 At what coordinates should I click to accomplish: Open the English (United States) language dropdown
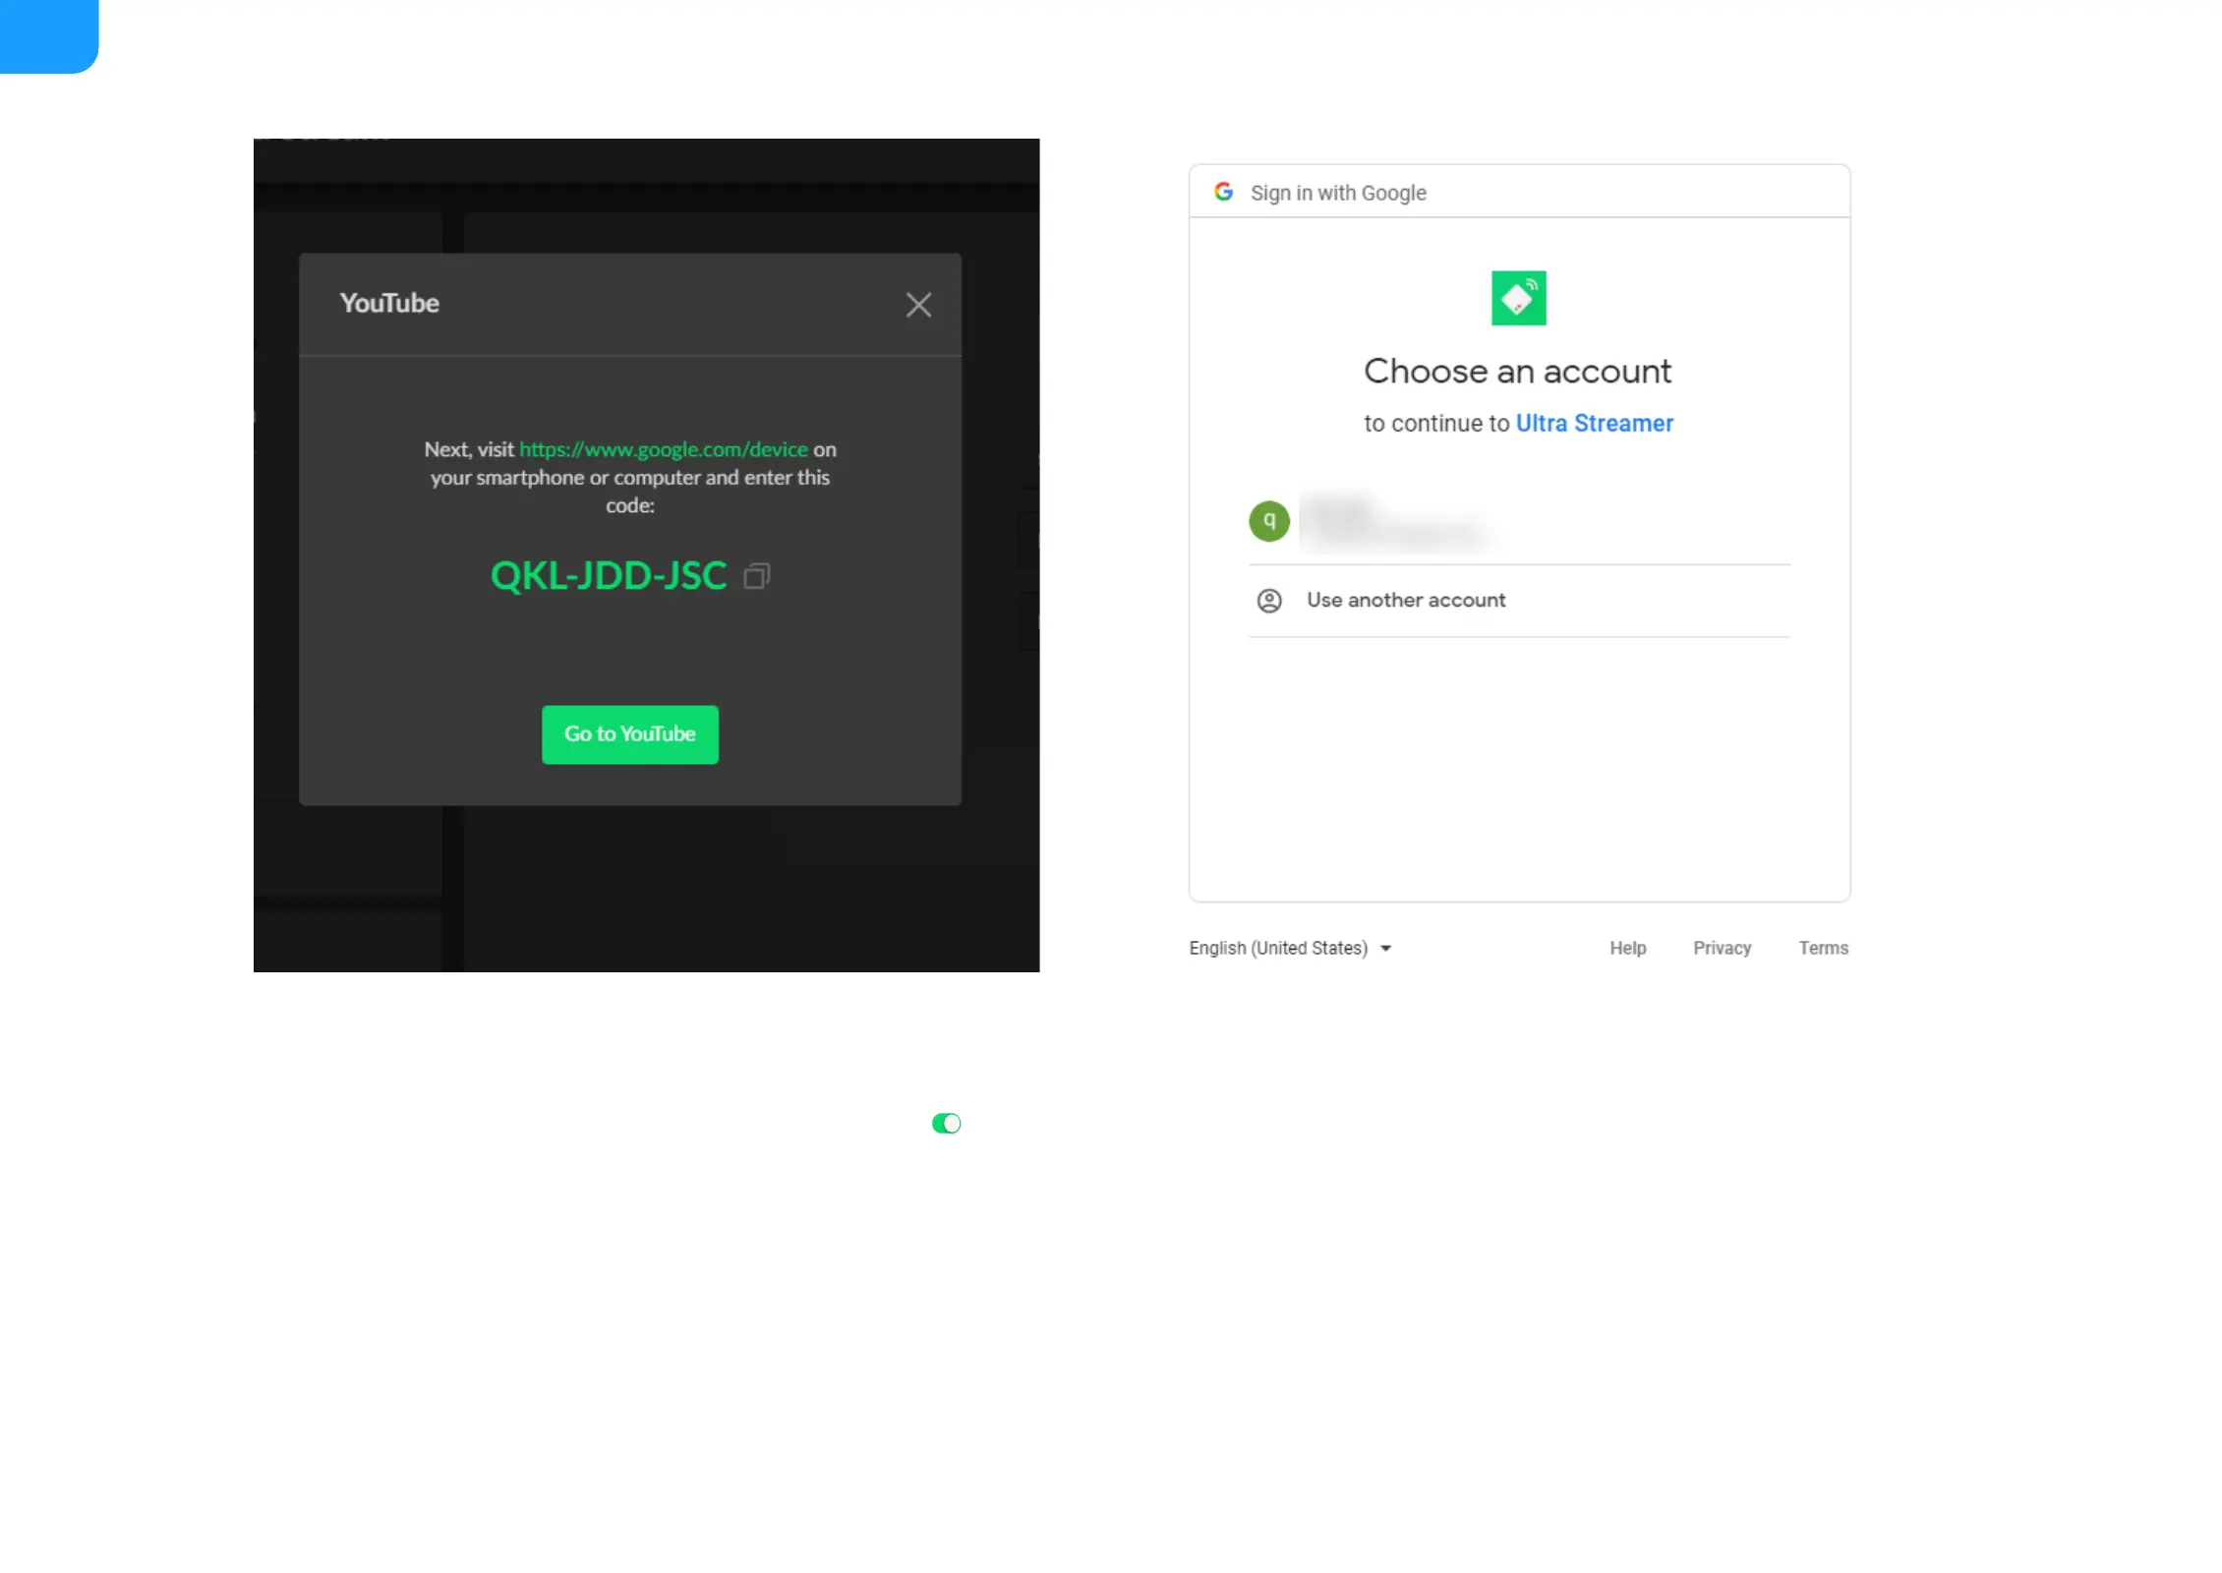click(x=1277, y=948)
